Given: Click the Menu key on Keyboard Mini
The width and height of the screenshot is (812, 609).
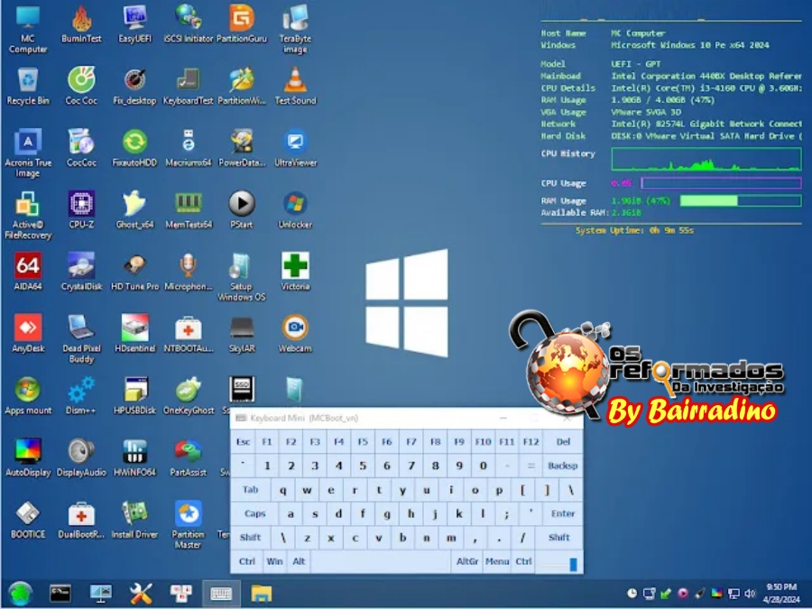Looking at the screenshot, I should (x=497, y=561).
